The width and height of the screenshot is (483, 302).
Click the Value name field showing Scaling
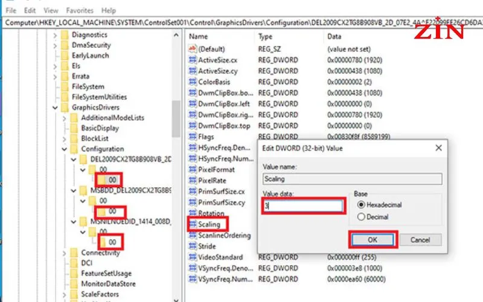[353, 179]
